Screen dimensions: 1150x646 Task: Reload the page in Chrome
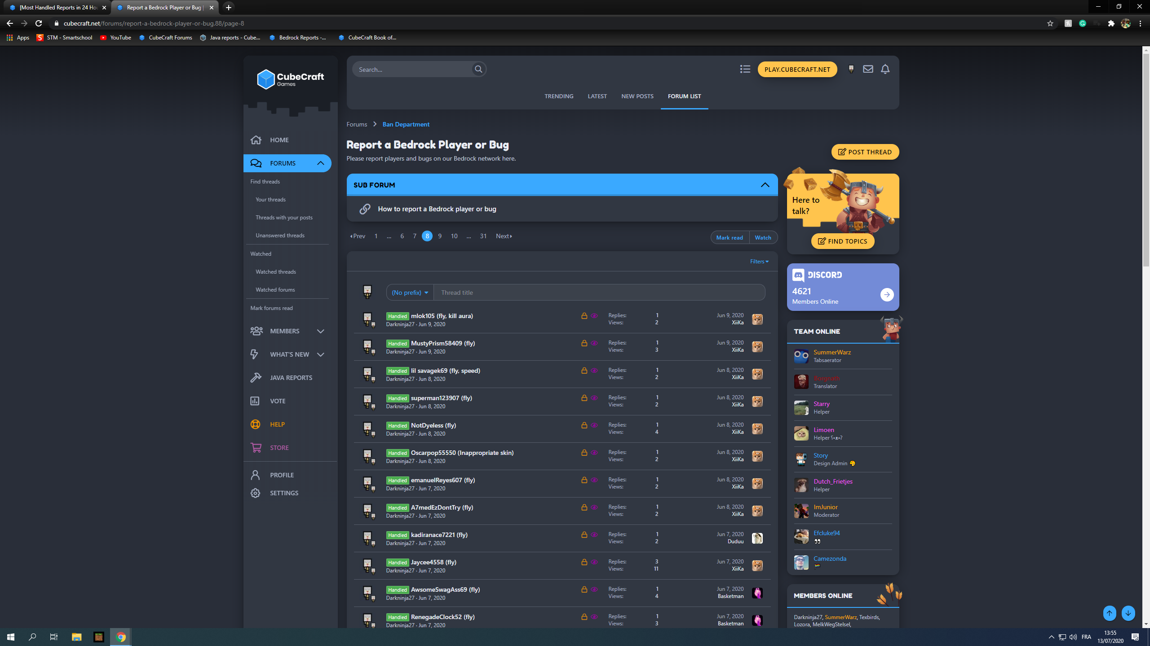point(39,23)
